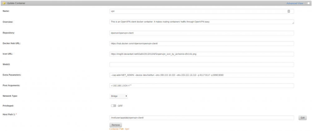Viewport: 312px width, 131px height.
Task: Click the Update Container package icon
Action: point(4,3)
